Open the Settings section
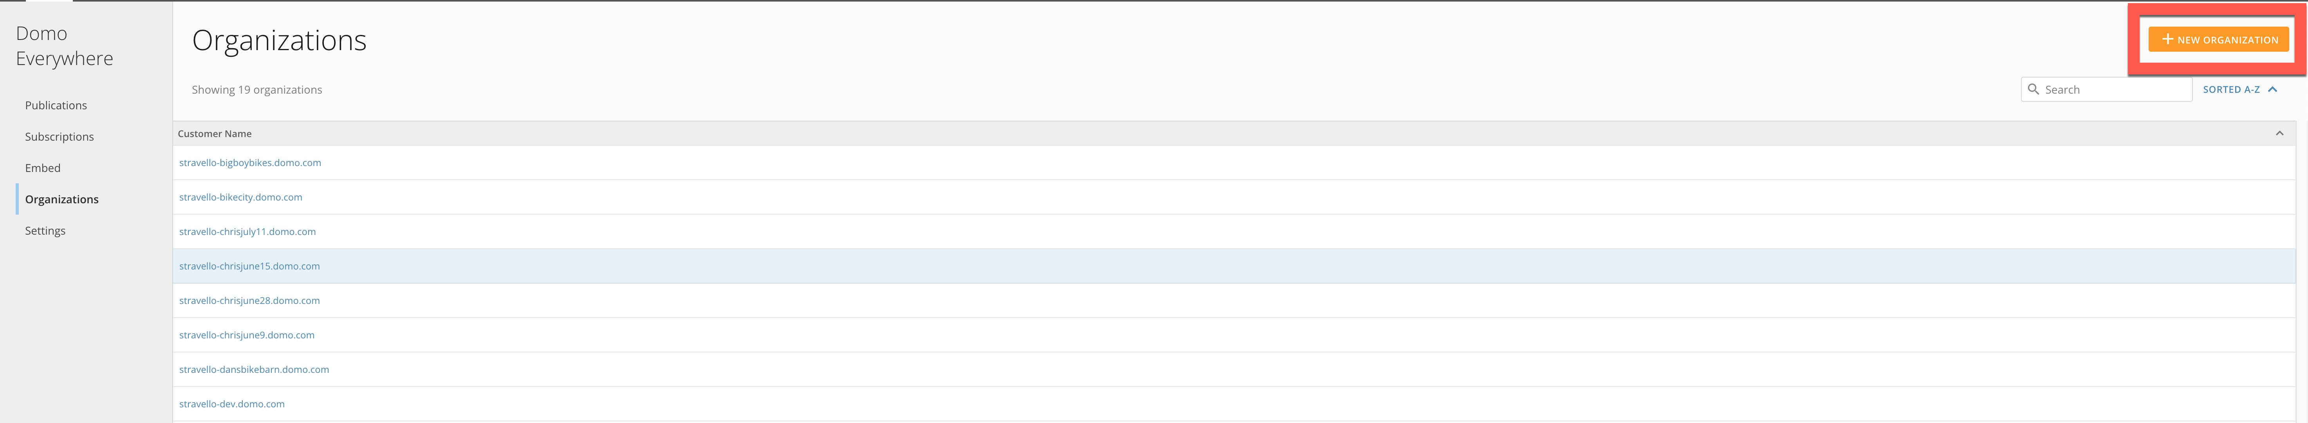This screenshot has height=423, width=2308. click(45, 230)
